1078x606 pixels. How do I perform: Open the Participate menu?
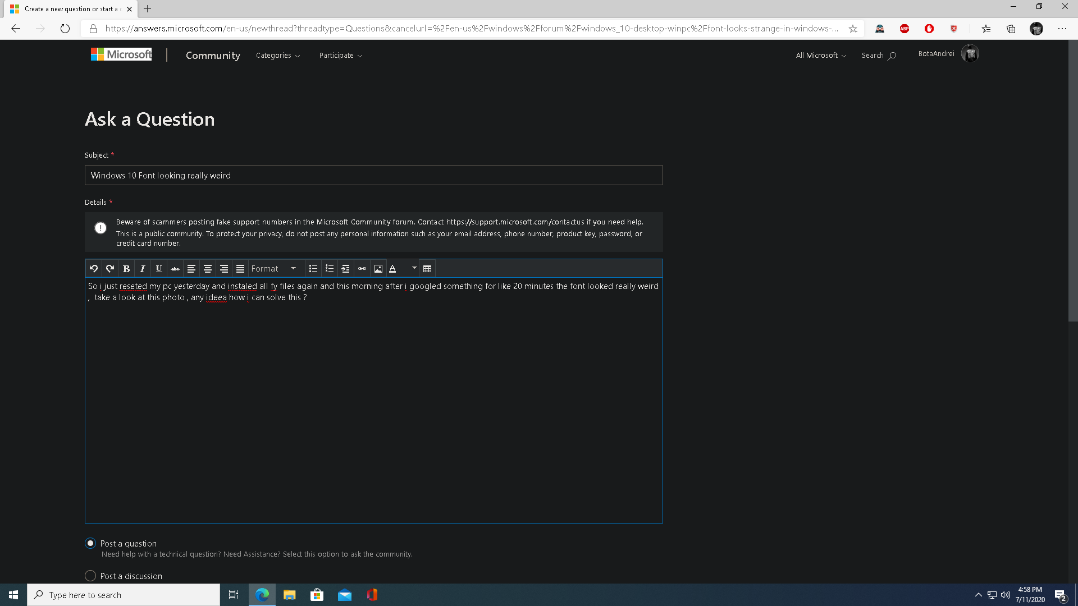pyautogui.click(x=340, y=56)
